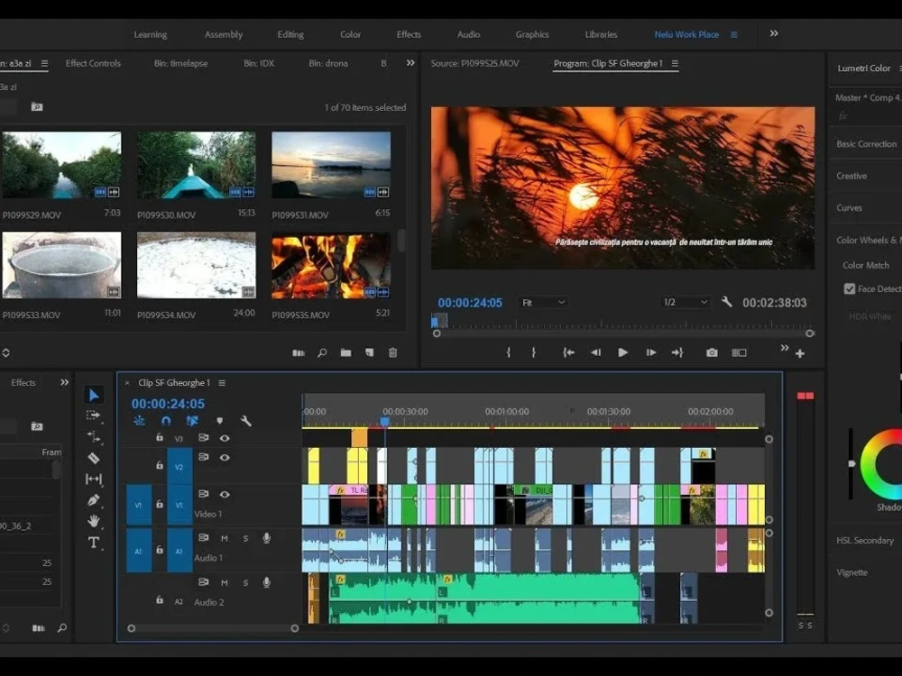Viewport: 902px width, 676px height.
Task: Open Comparison View button
Action: [740, 352]
